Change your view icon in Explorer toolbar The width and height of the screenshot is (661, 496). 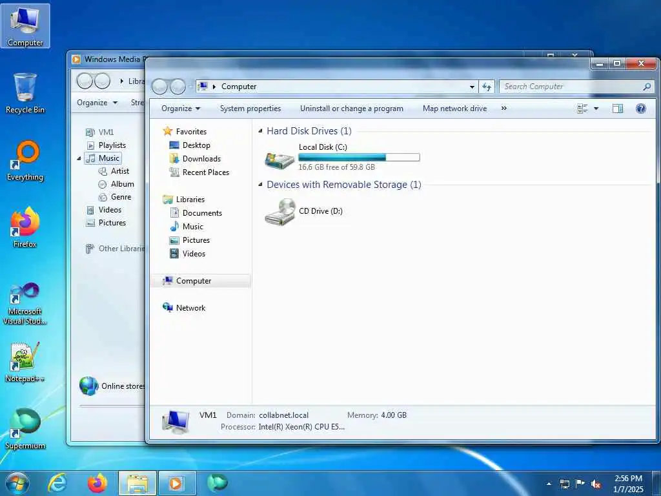[582, 108]
